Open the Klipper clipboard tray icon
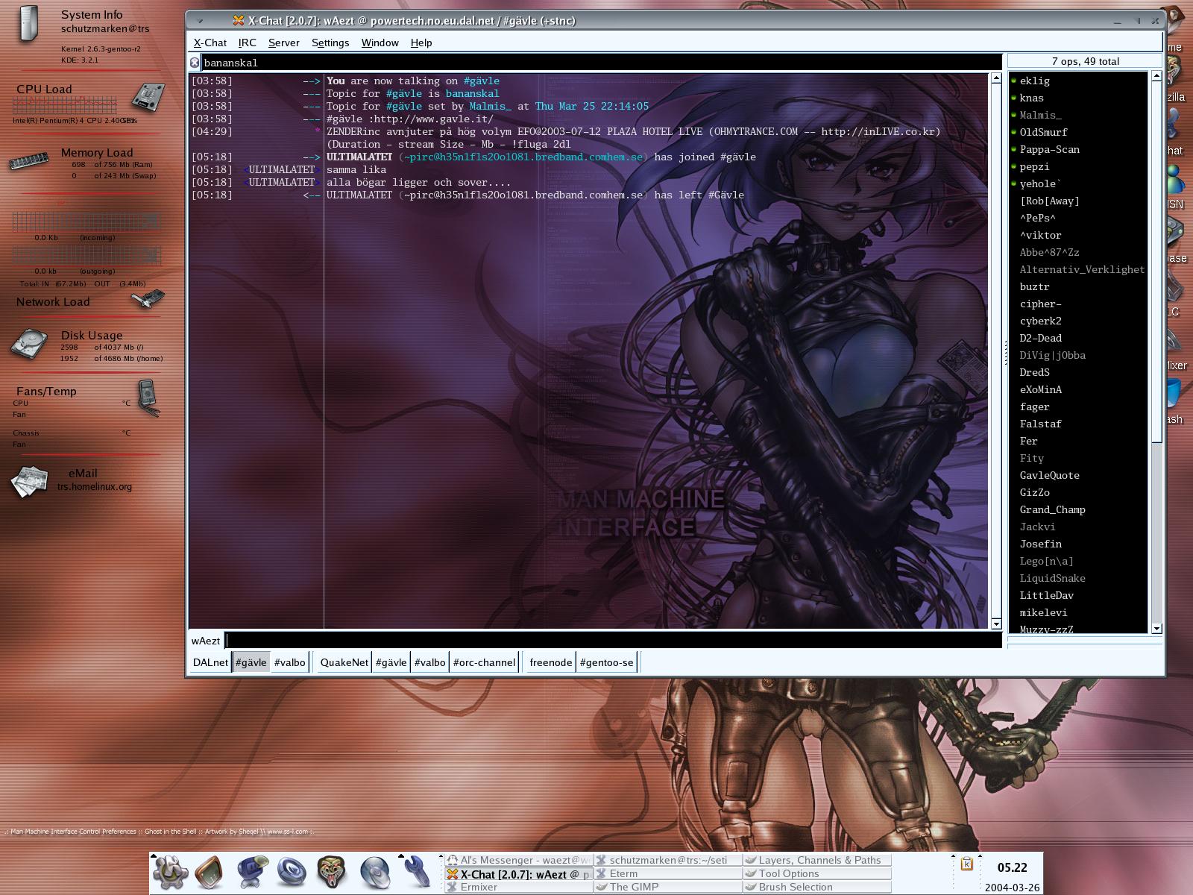1193x895 pixels. coord(966,864)
